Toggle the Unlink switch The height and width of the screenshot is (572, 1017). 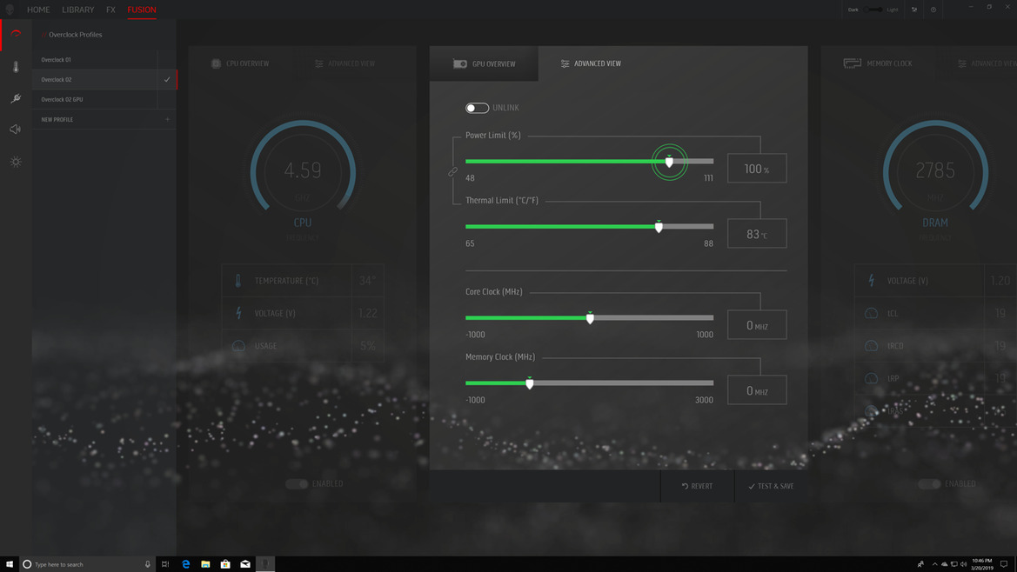tap(477, 108)
